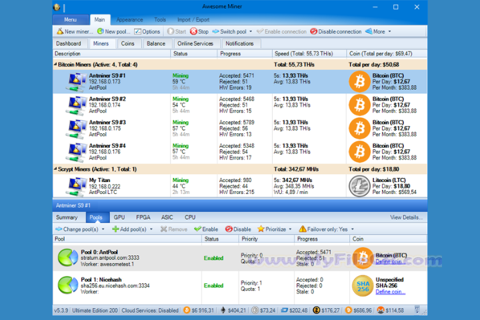Select the Antminer S9 #1 miner icon

click(76, 82)
